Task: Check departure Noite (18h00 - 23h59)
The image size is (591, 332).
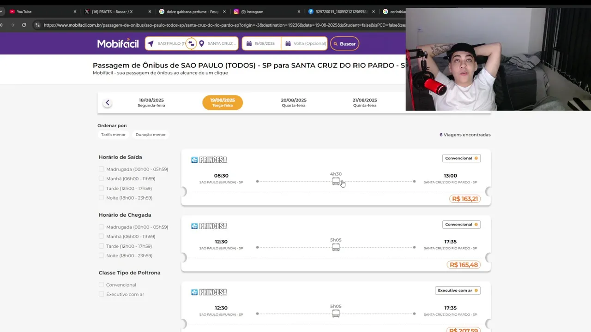Action: click(x=101, y=198)
